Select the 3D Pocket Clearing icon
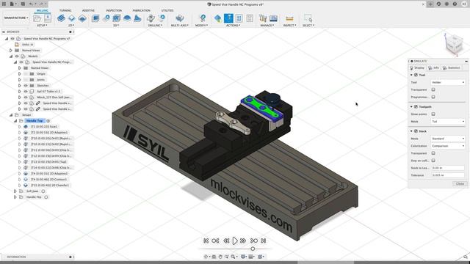This screenshot has height=264, width=470. coord(106,18)
